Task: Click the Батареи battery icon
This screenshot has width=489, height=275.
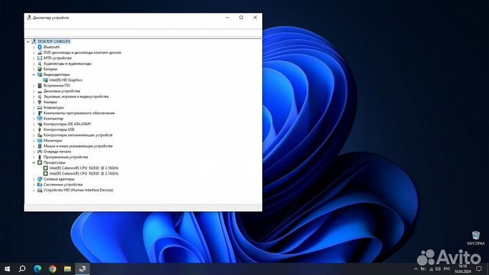Action: point(39,69)
